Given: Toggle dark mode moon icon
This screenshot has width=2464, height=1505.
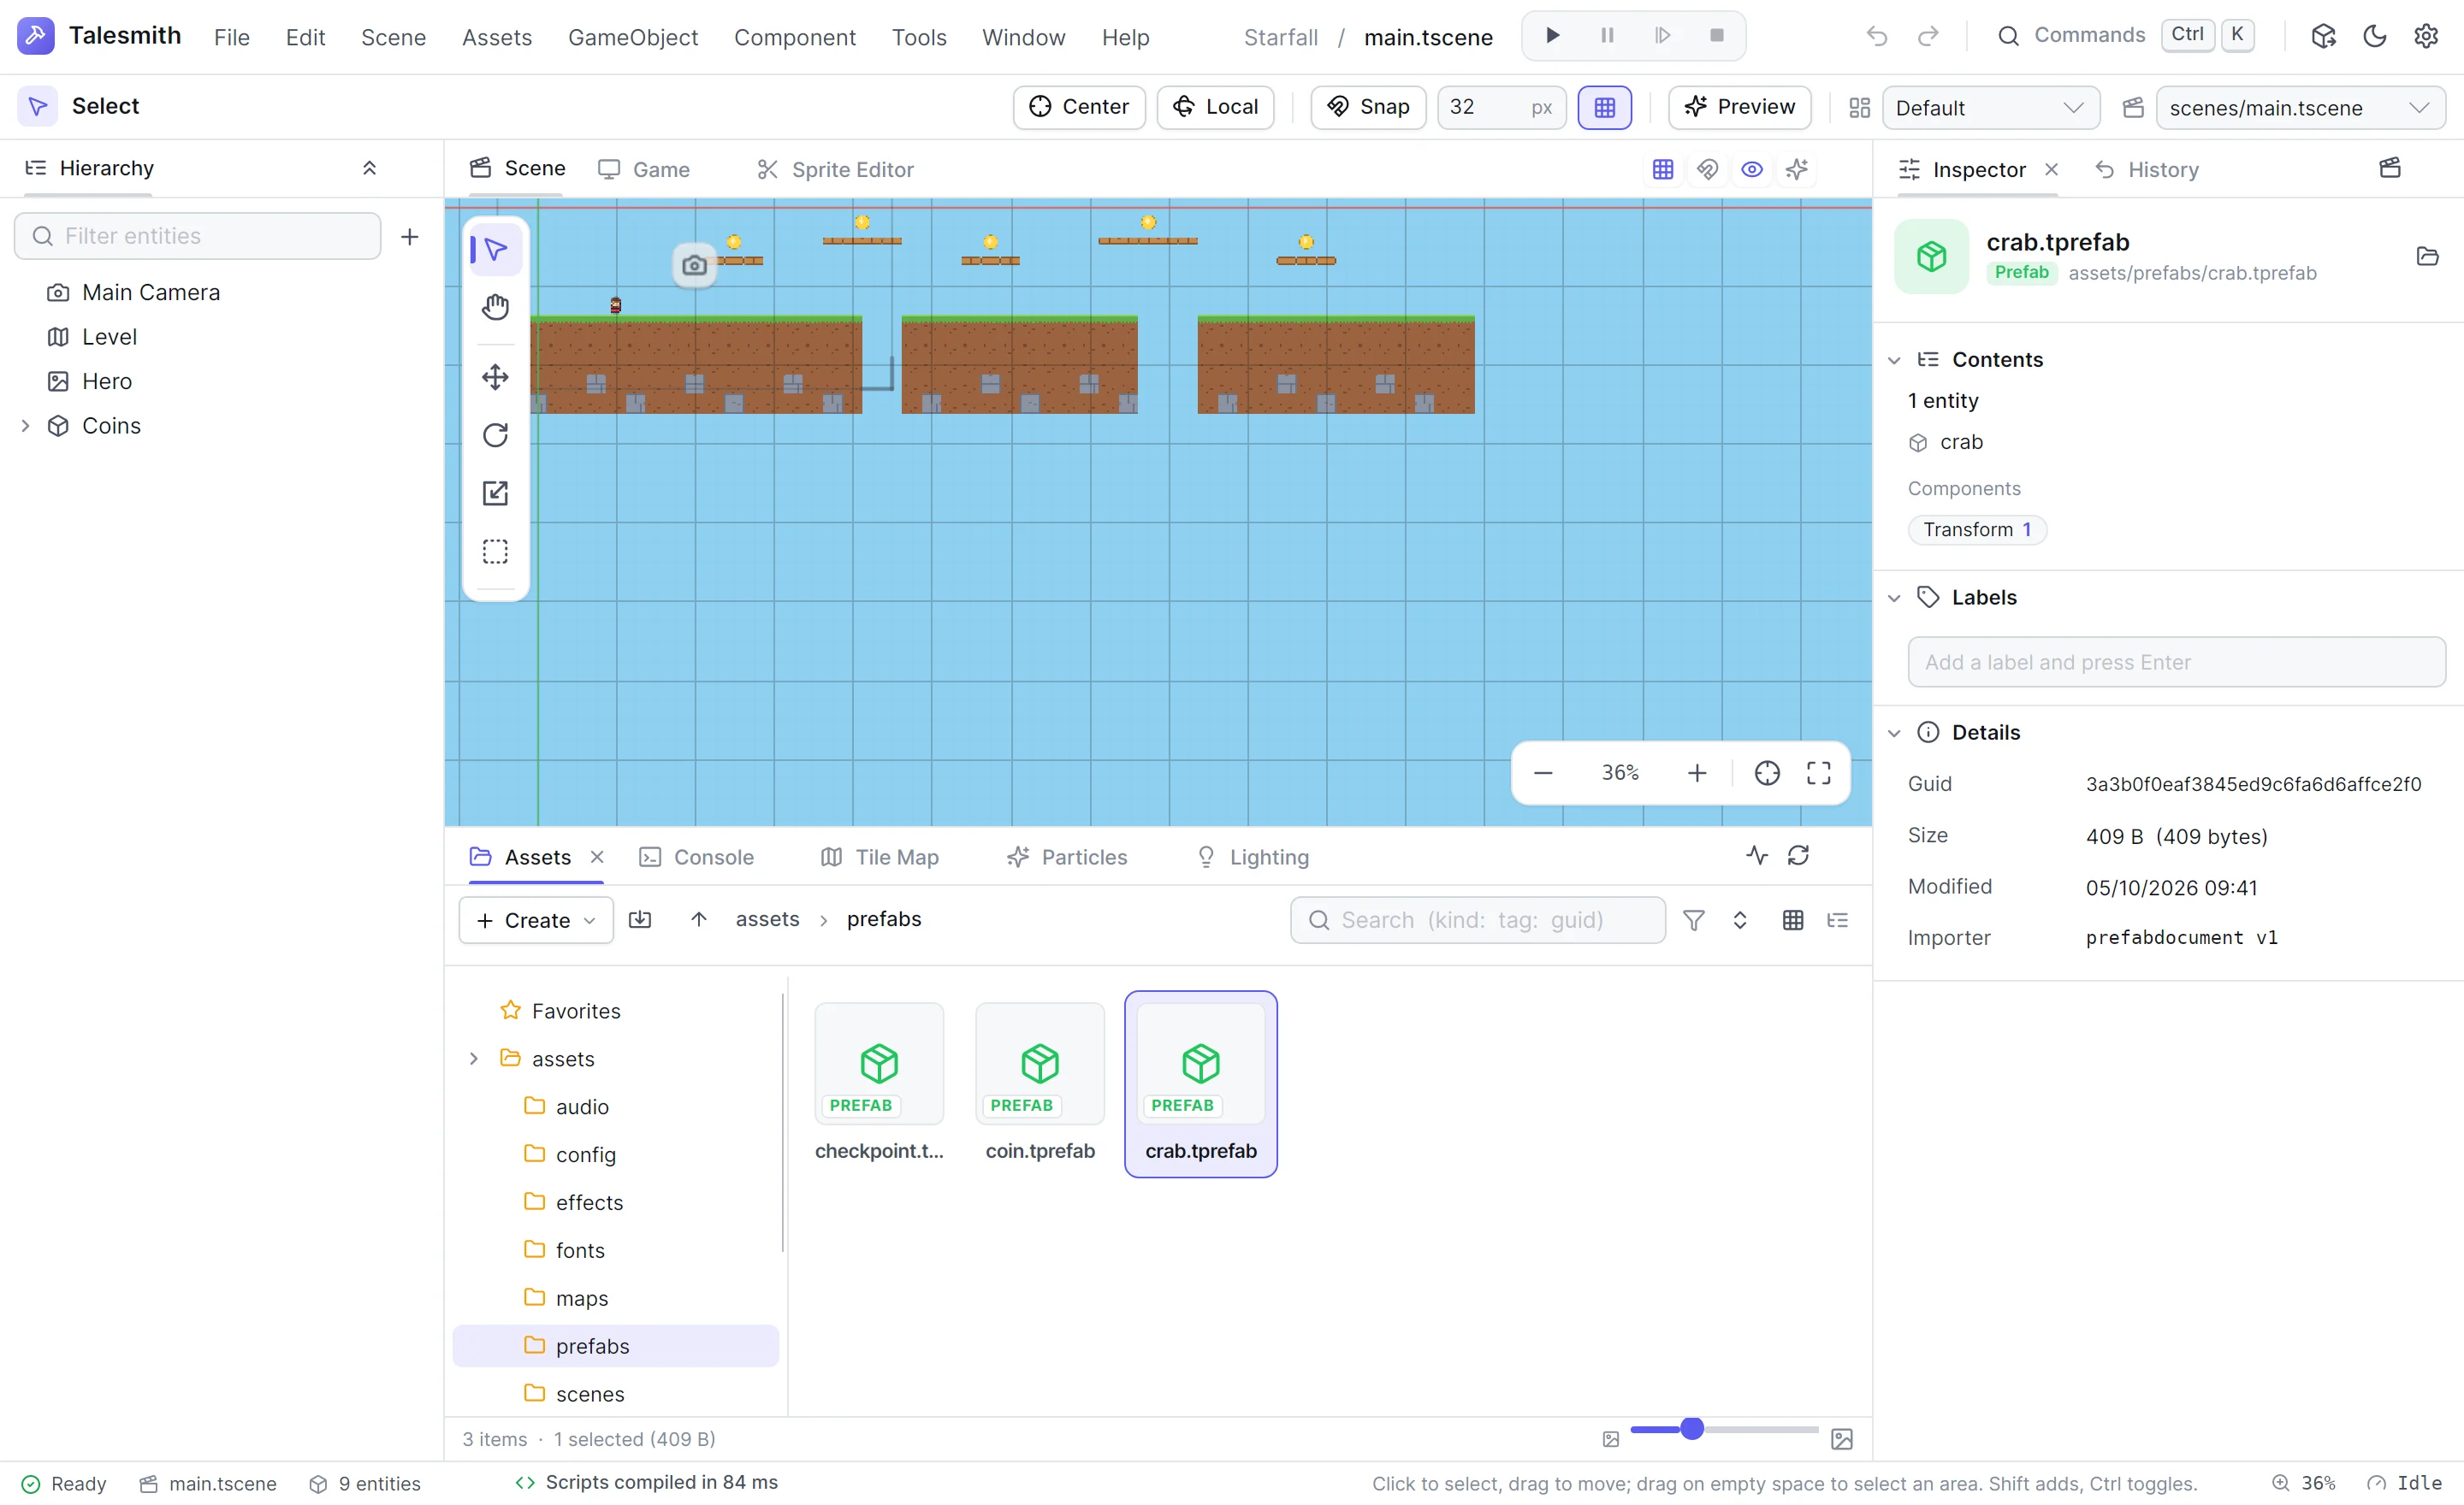Looking at the screenshot, I should (x=2375, y=36).
